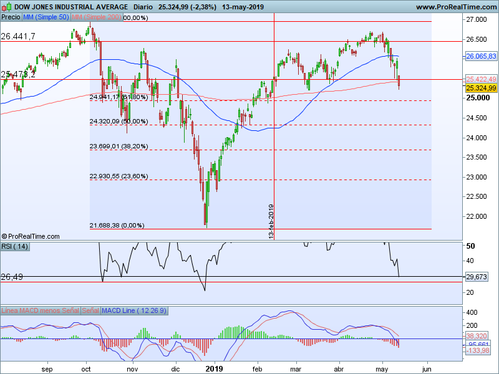Select the Precio panel label
This screenshot has height=374, width=499.
11,17
